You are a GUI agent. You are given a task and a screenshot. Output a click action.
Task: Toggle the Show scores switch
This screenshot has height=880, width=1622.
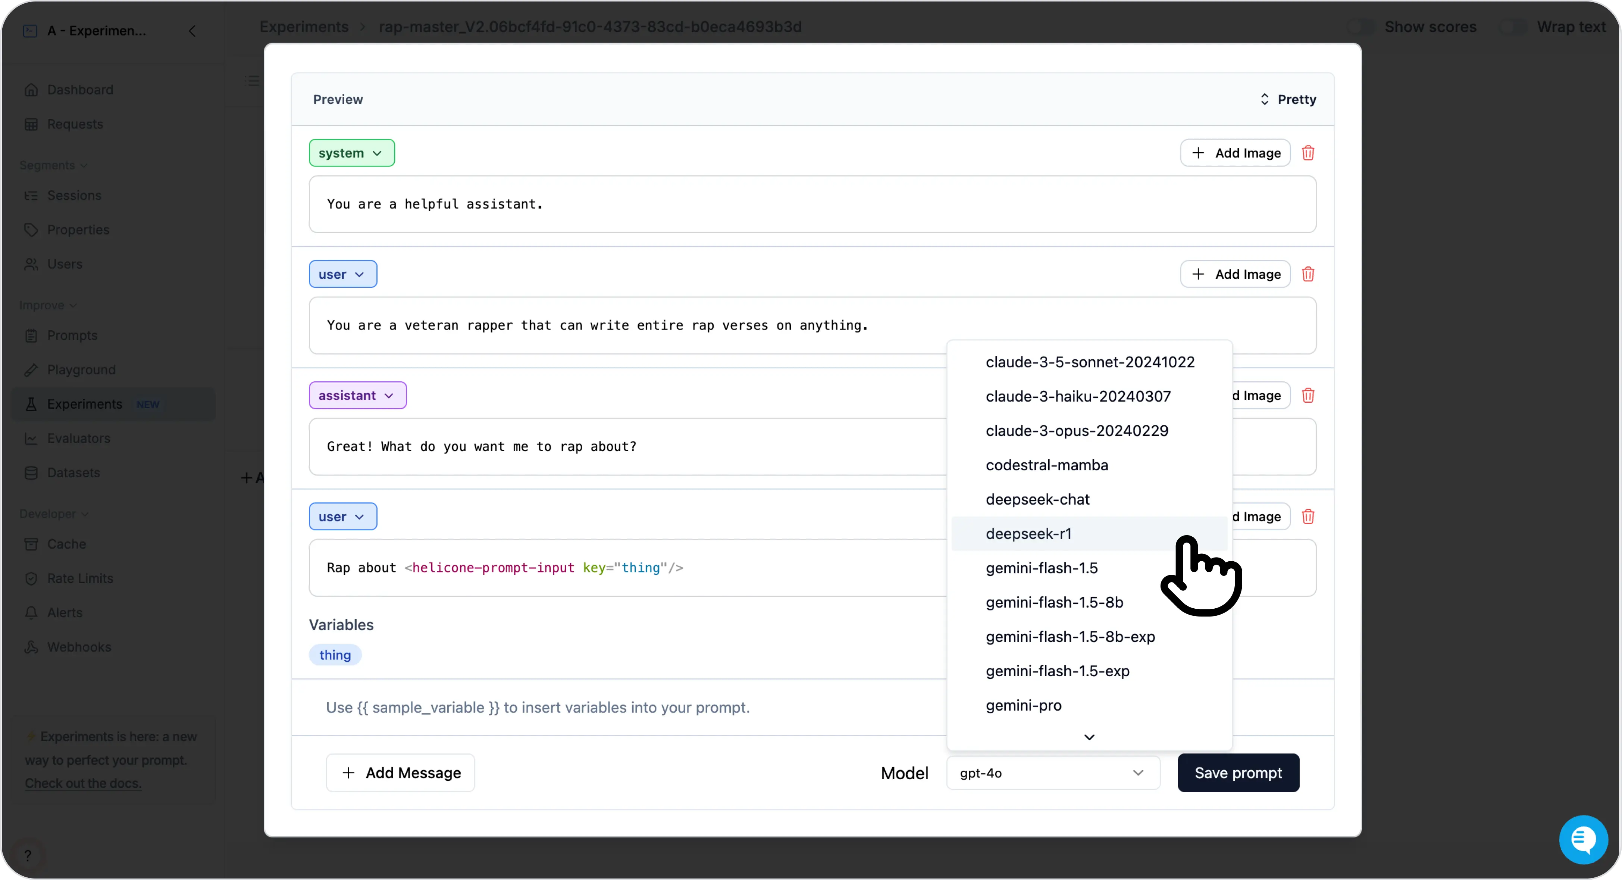(x=1361, y=26)
